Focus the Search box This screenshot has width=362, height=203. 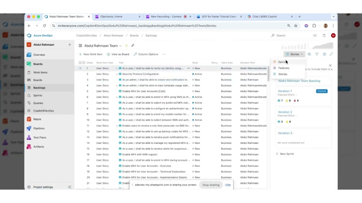(290, 36)
